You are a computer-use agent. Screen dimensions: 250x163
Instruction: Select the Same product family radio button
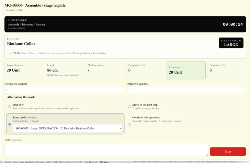[10, 124]
